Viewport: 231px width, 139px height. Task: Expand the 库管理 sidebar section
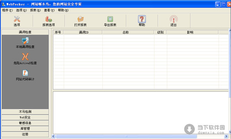click(25, 129)
